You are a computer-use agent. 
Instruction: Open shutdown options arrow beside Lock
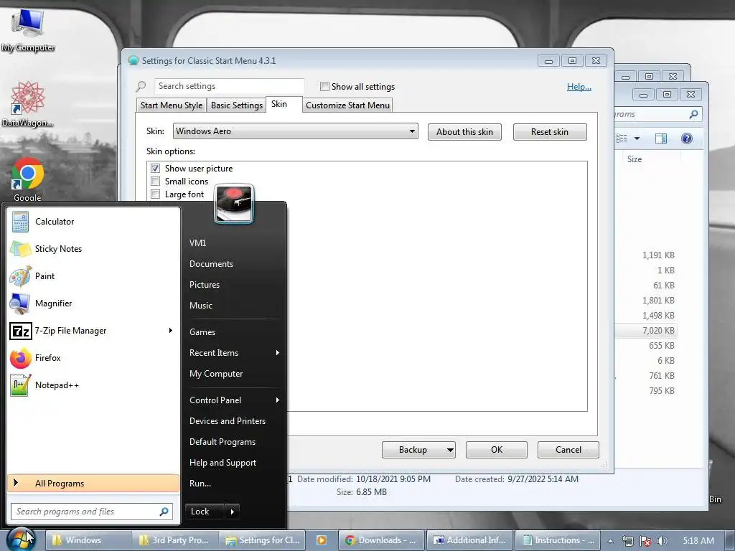click(x=233, y=512)
